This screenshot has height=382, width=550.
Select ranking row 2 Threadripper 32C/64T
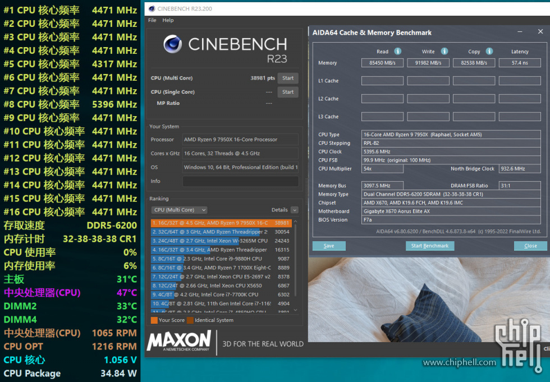pos(221,232)
